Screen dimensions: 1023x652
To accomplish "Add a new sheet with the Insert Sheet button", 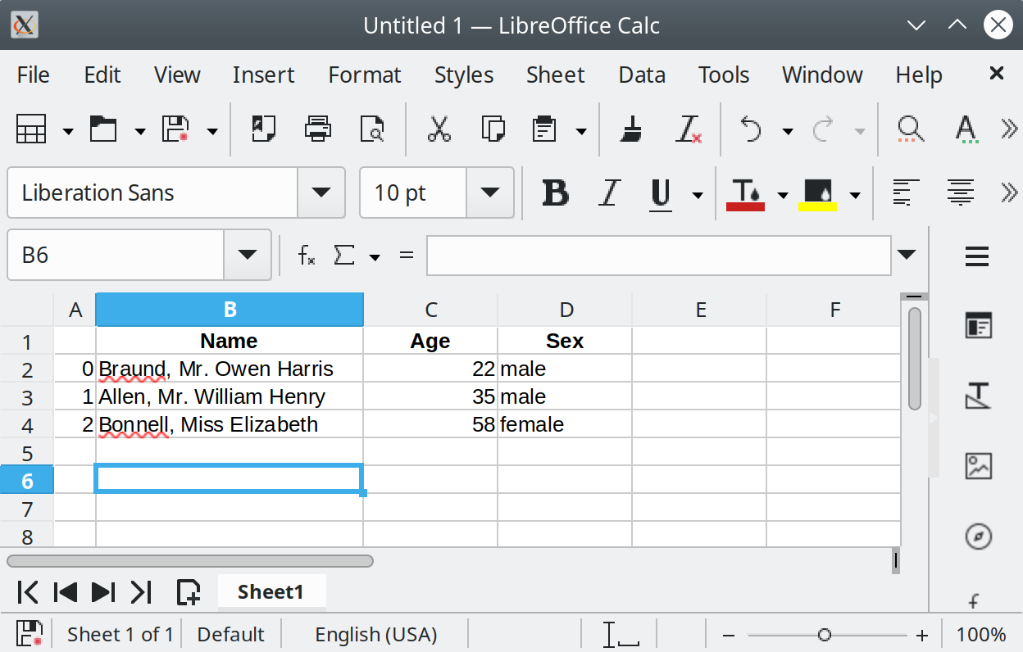I will tap(189, 591).
